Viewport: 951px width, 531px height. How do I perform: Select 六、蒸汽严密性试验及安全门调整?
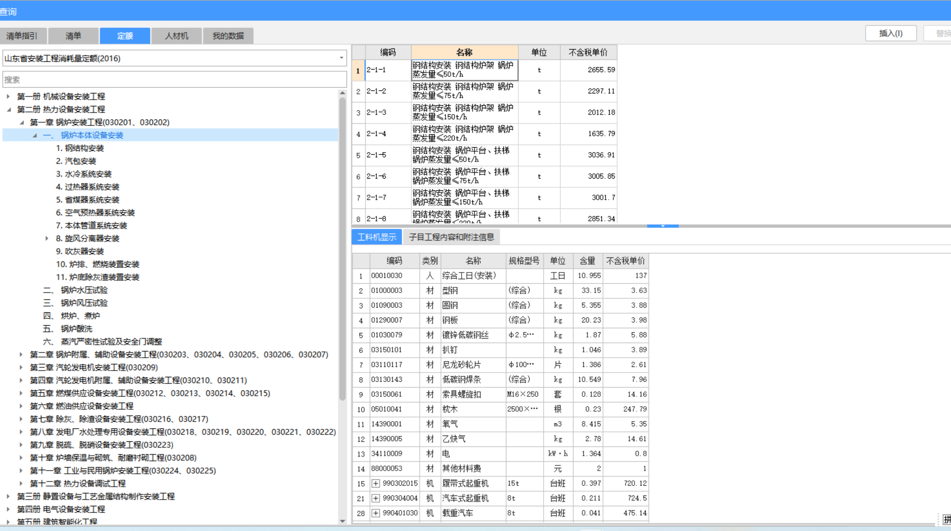point(103,342)
